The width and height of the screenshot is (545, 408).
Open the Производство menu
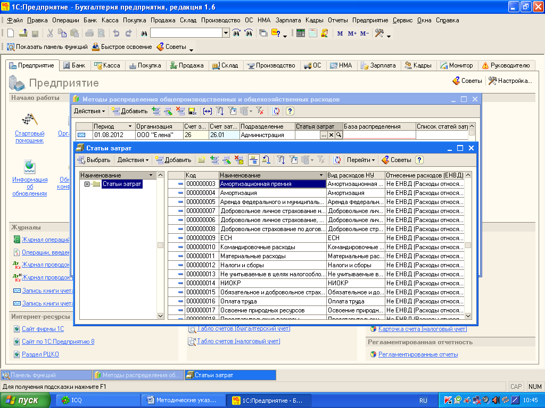[x=221, y=20]
